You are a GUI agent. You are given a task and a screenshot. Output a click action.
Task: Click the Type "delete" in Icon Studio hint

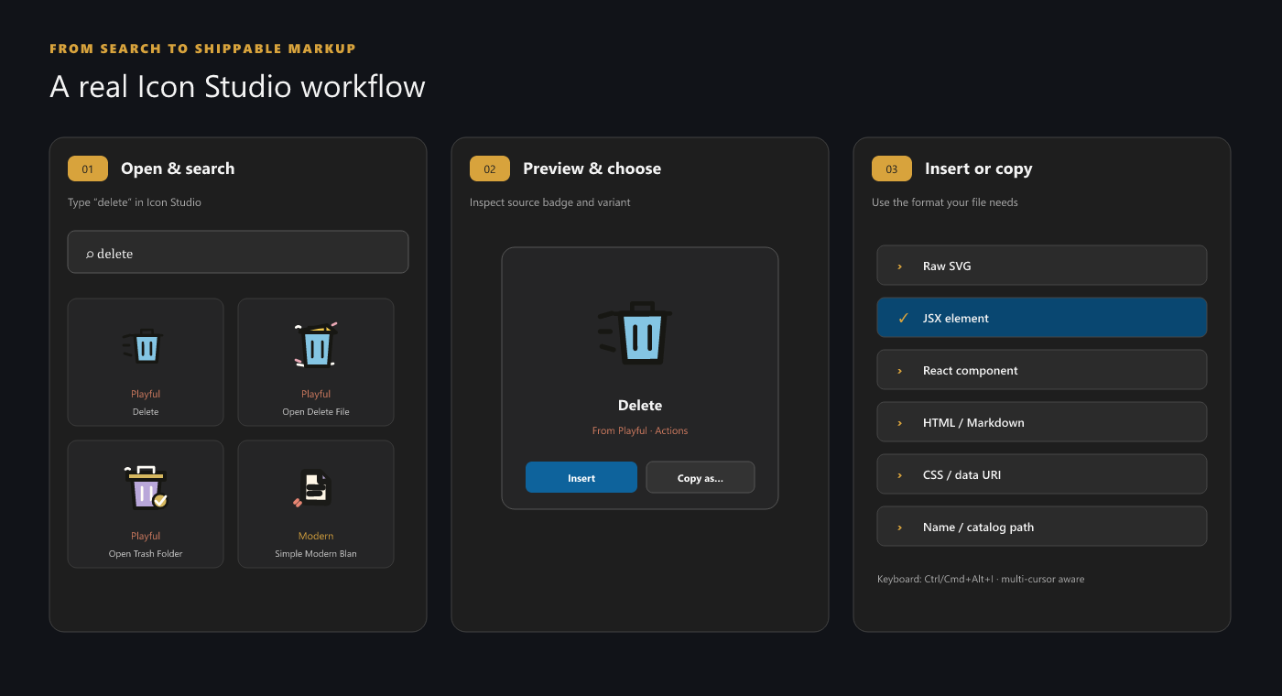pyautogui.click(x=135, y=202)
